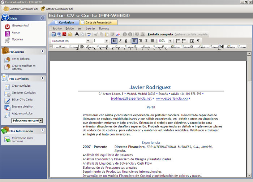This screenshot has height=182, width=253.
Task: Center the text alignment
Action: tap(146, 41)
